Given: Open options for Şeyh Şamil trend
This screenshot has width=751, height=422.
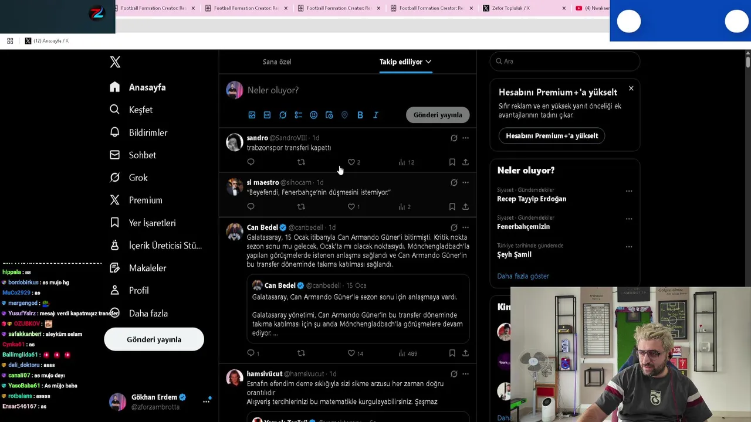Looking at the screenshot, I should (628, 247).
